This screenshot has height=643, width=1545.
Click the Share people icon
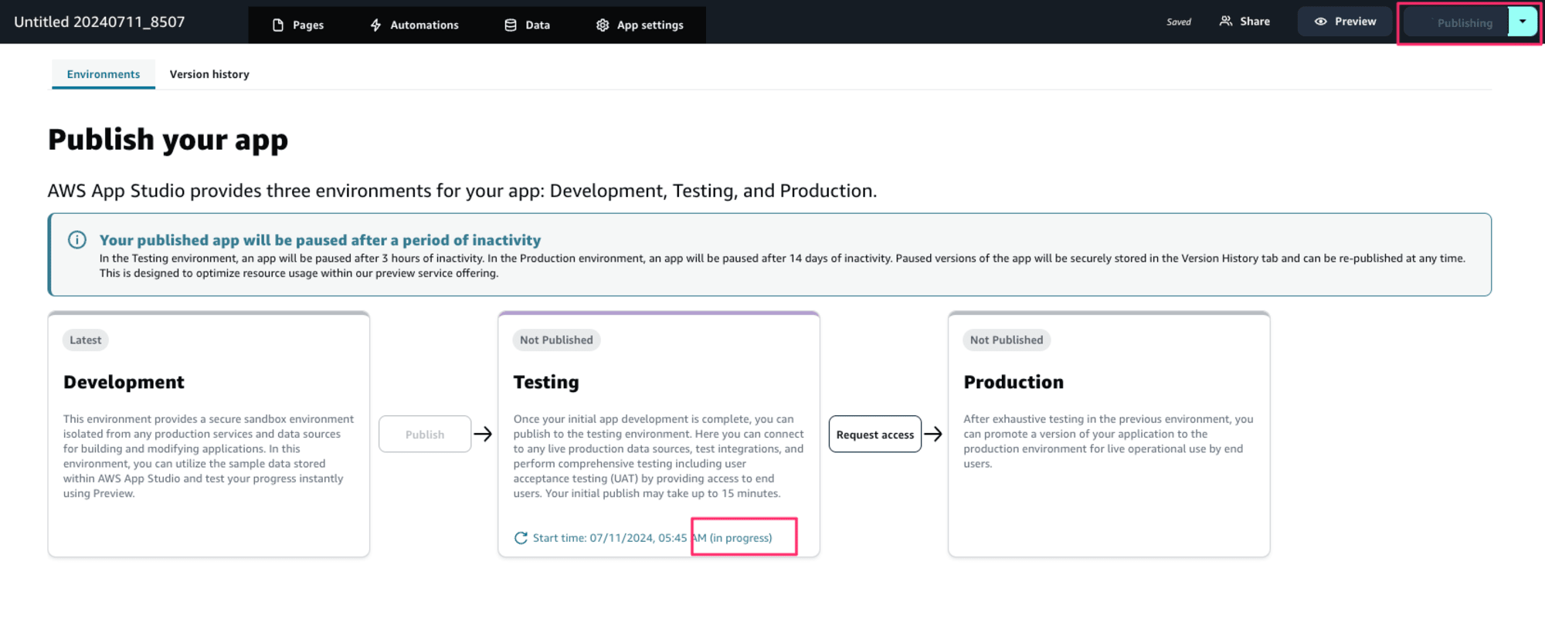point(1225,22)
